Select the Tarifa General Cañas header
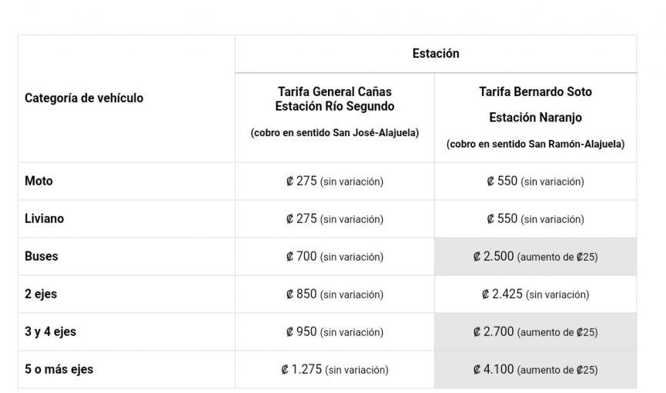The height and width of the screenshot is (393, 666). coord(335,99)
